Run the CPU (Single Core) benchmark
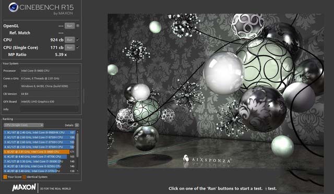Viewport: 334px width, 194px height. [x=69, y=47]
